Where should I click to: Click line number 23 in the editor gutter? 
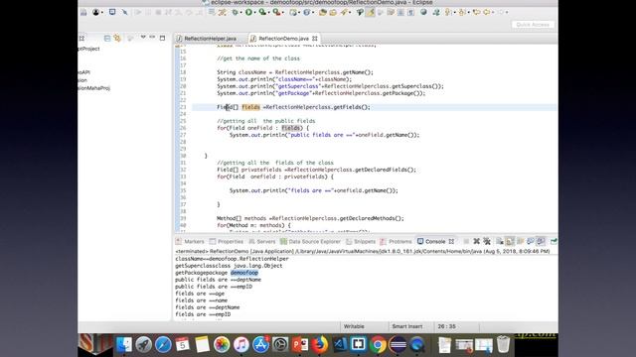coord(183,107)
